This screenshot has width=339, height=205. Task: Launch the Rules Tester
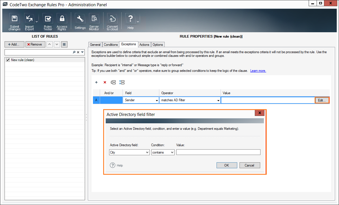coord(48,22)
